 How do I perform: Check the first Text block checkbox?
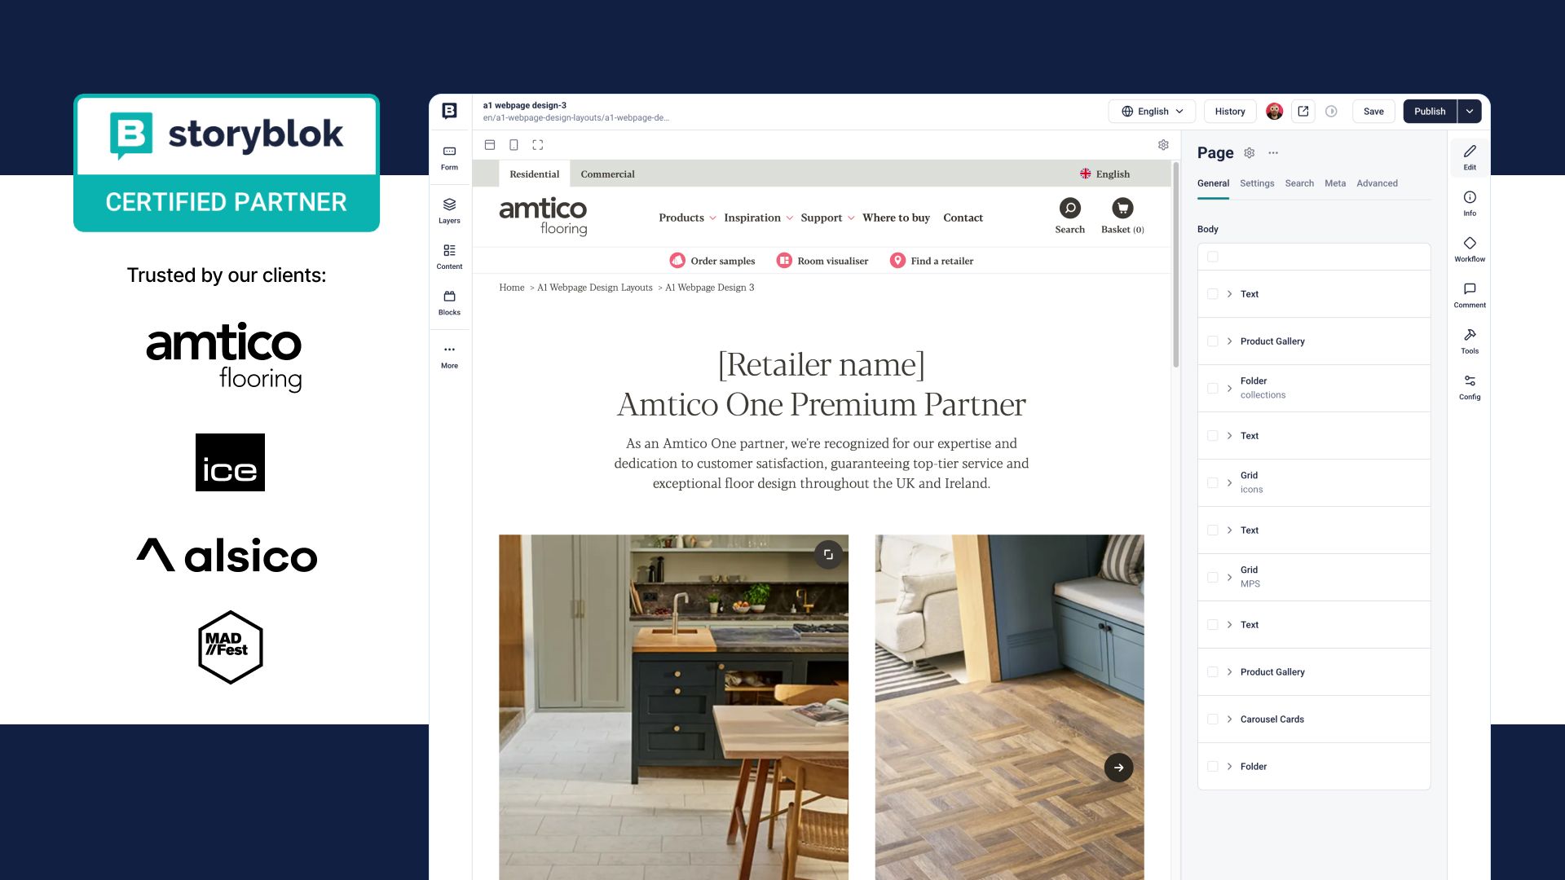pyautogui.click(x=1213, y=294)
